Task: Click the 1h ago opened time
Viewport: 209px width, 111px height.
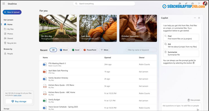Action: pos(107,72)
